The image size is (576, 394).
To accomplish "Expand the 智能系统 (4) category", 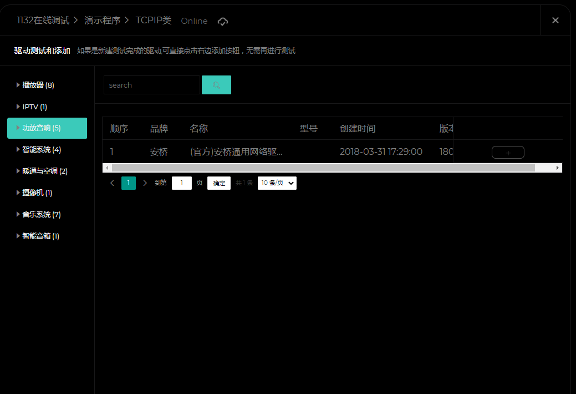I will coord(41,150).
